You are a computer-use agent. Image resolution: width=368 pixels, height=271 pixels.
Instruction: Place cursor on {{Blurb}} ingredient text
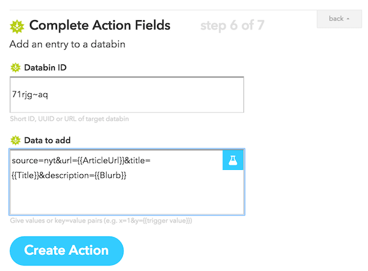tap(110, 175)
